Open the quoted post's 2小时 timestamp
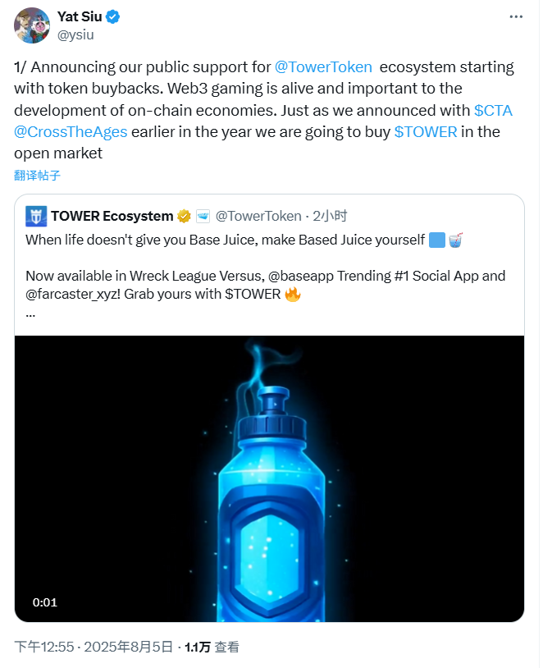 click(x=329, y=216)
